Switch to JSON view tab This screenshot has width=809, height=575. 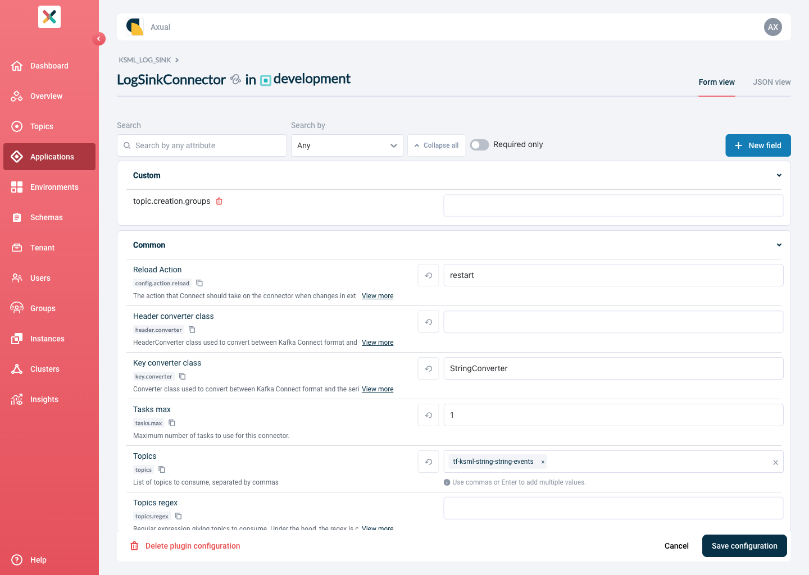click(x=772, y=82)
